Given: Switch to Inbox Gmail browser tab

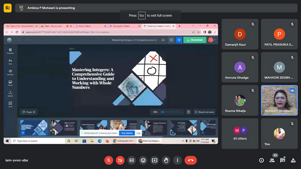Looking at the screenshot, I should click(x=21, y=26).
